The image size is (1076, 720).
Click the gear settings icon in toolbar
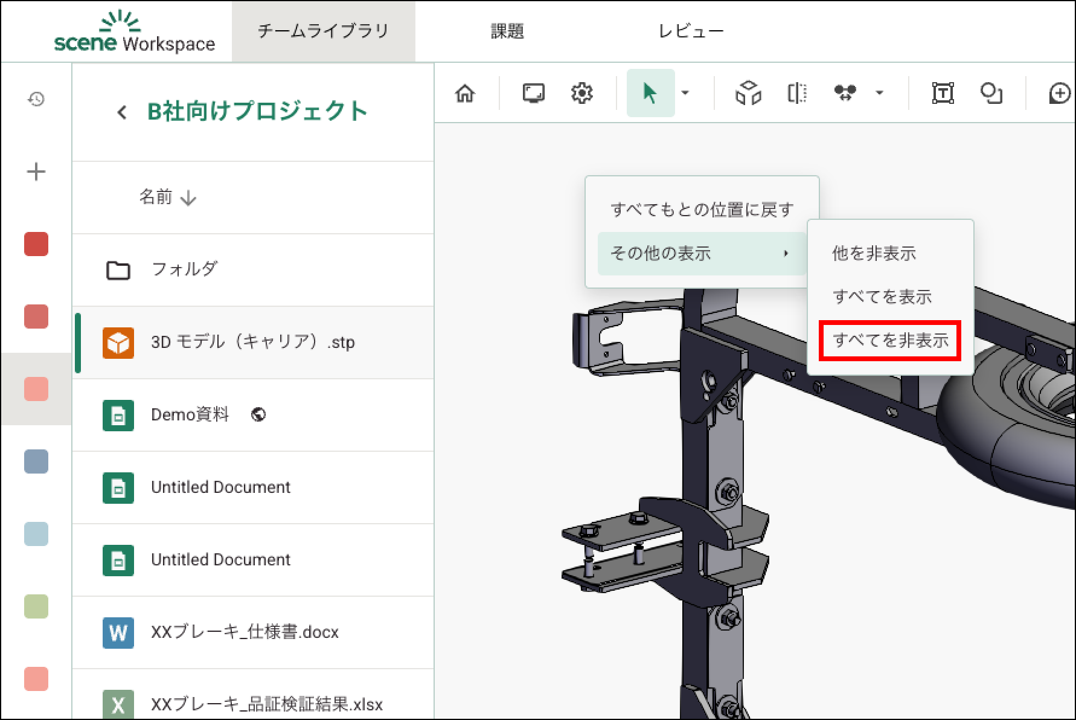581,94
